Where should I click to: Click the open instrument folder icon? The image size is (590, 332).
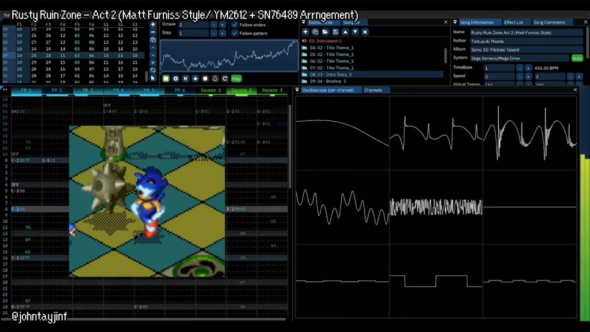click(325, 32)
